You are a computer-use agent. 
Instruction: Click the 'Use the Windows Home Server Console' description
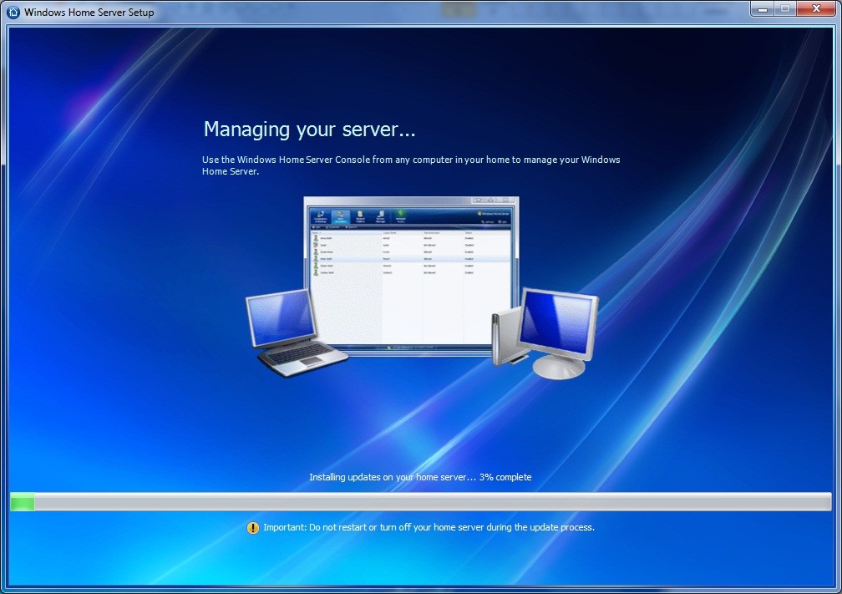tap(411, 165)
